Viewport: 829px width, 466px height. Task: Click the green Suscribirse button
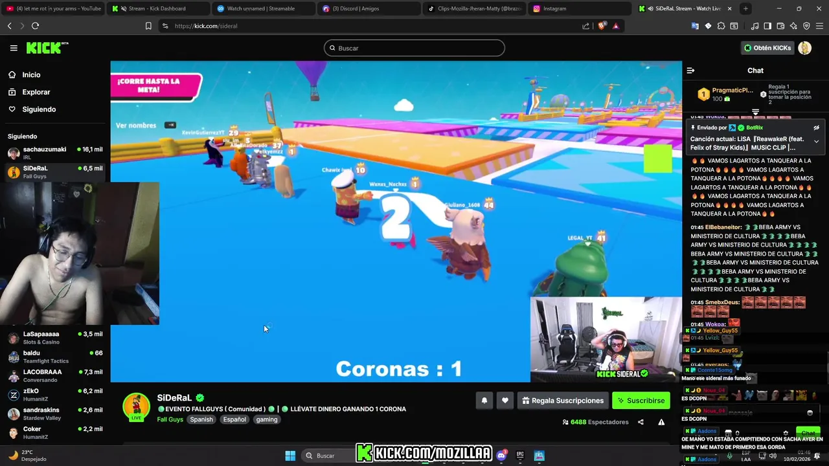641,401
